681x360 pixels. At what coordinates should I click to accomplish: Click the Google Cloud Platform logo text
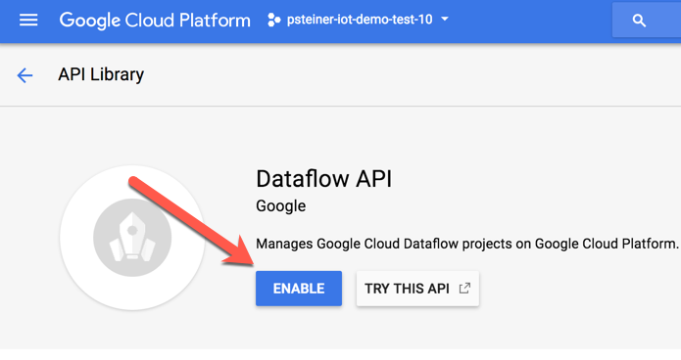point(155,21)
